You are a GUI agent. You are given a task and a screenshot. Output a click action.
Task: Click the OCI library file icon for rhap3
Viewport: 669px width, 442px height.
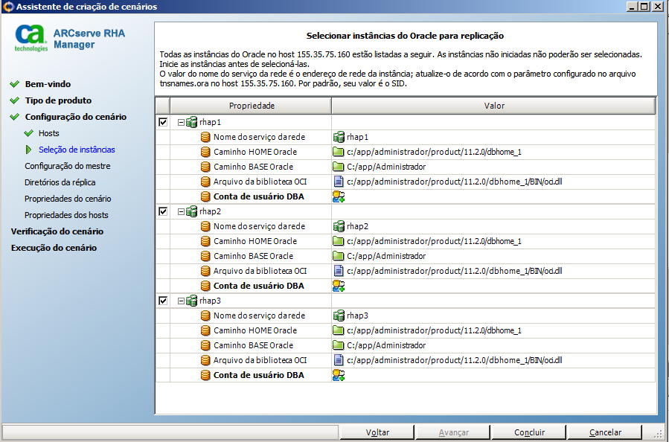339,359
